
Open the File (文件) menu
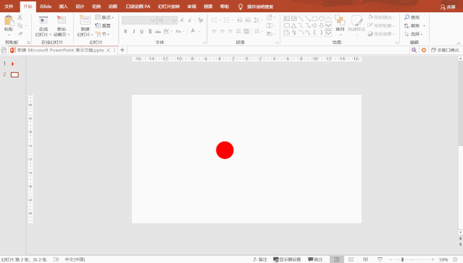tap(9, 7)
